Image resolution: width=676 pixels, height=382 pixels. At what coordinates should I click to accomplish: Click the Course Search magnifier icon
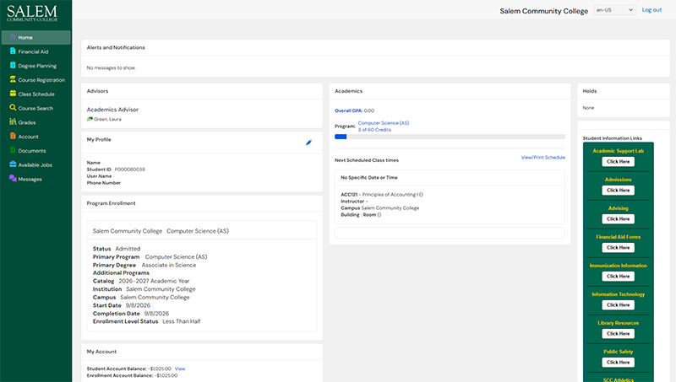coord(13,108)
